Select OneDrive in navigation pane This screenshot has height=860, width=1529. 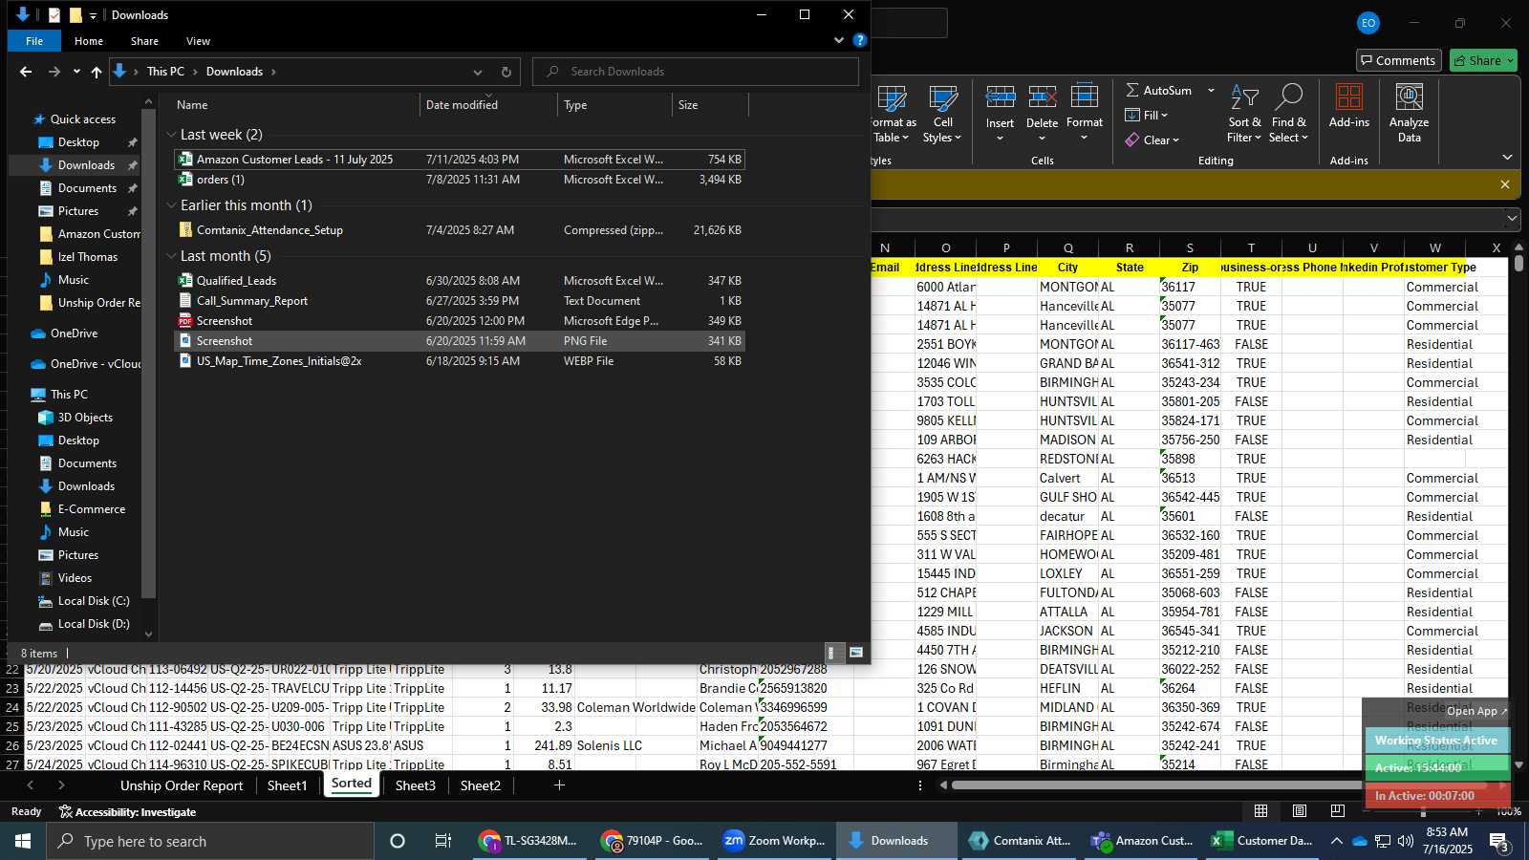pyautogui.click(x=74, y=333)
